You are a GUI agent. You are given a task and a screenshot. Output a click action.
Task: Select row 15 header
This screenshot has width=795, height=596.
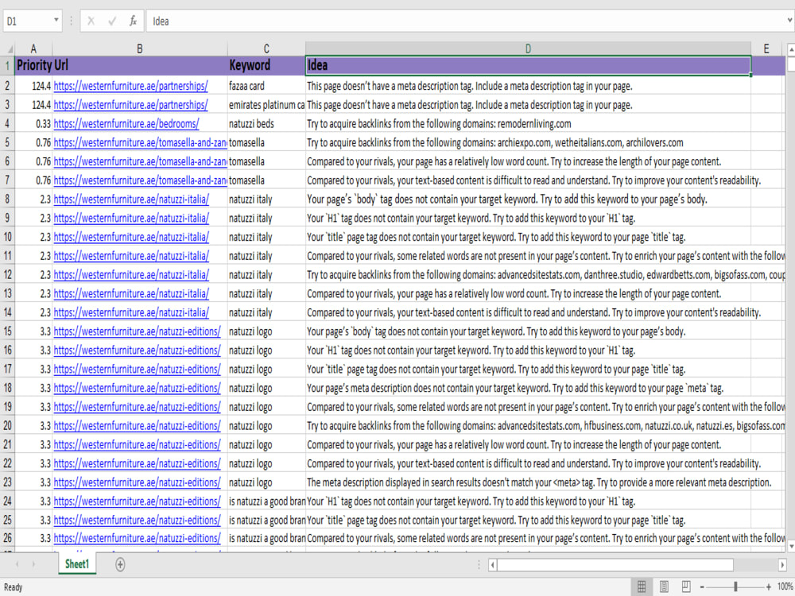[x=7, y=331]
